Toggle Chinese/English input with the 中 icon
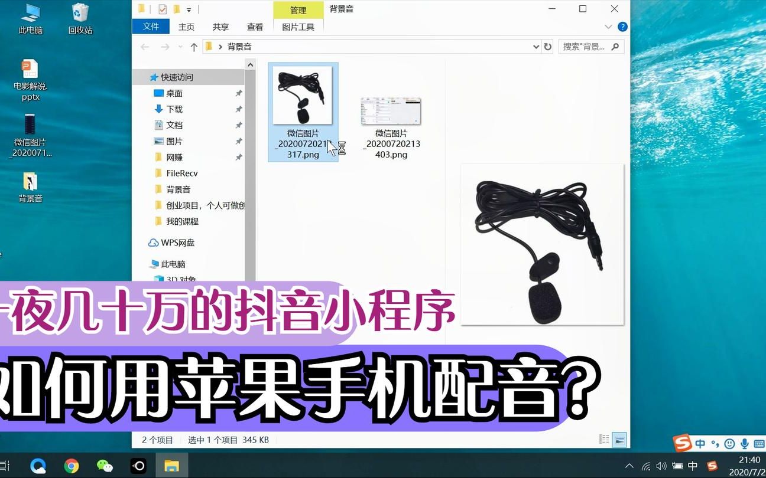 [x=700, y=443]
